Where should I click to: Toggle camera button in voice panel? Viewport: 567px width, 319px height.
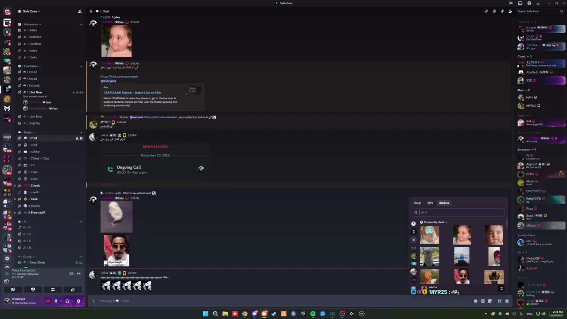click(x=13, y=289)
